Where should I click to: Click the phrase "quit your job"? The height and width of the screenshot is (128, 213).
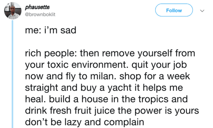coord(159,65)
